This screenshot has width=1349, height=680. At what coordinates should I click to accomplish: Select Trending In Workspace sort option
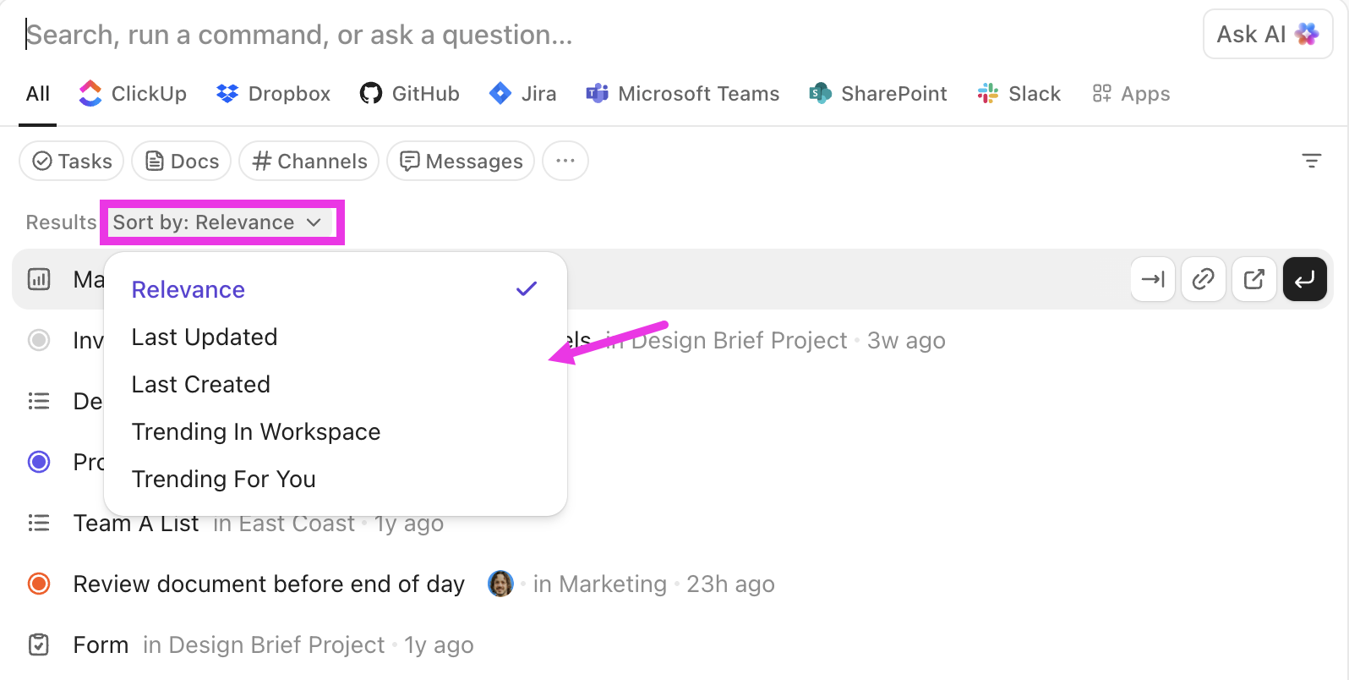point(256,432)
